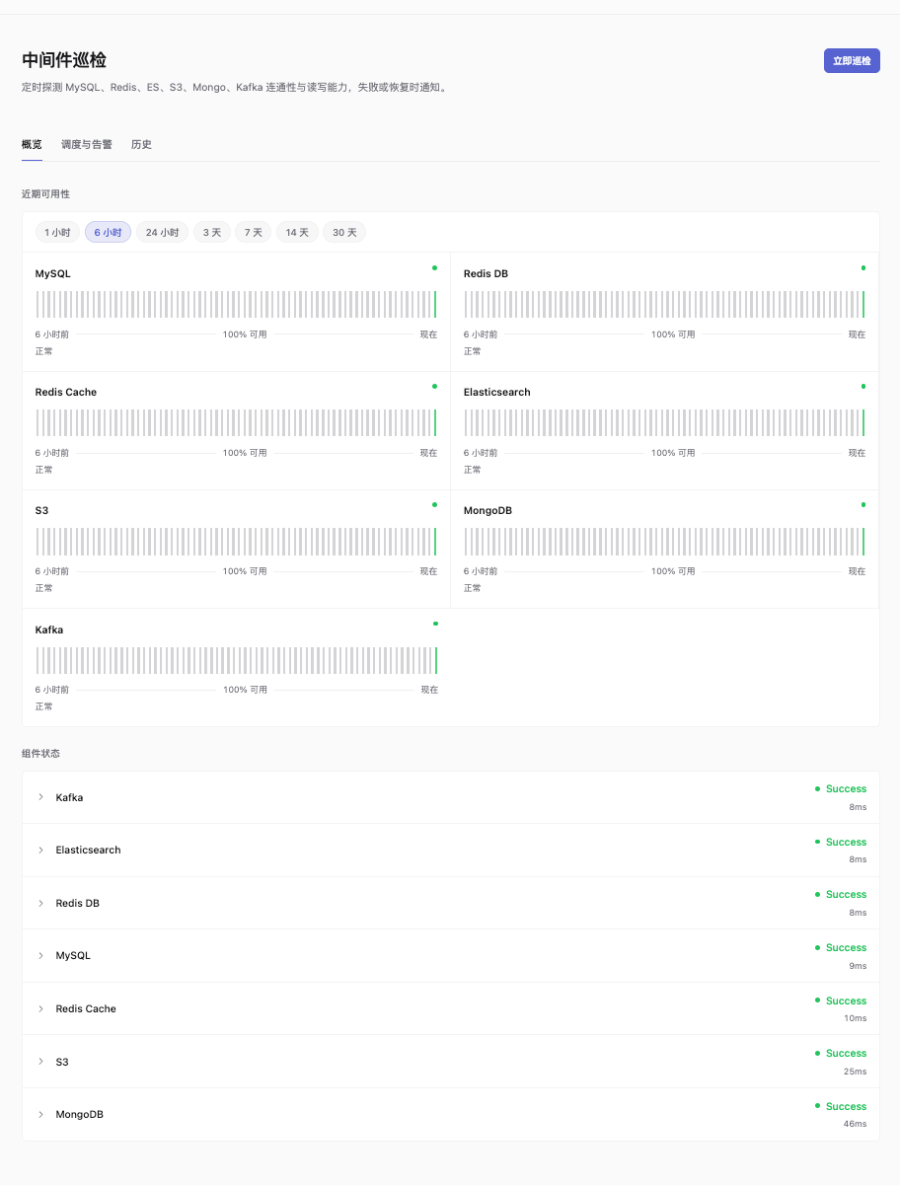Viewport: 900px width, 1185px height.
Task: Click the Elasticsearch card title
Action: click(497, 392)
